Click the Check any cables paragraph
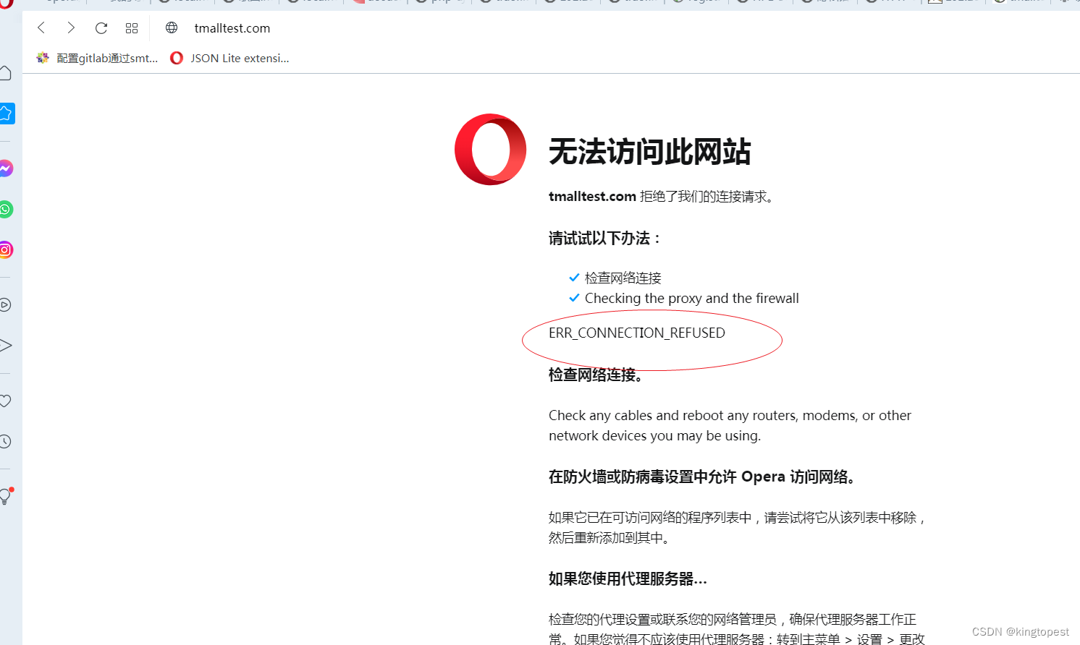Viewport: 1080px width, 645px height. point(730,425)
